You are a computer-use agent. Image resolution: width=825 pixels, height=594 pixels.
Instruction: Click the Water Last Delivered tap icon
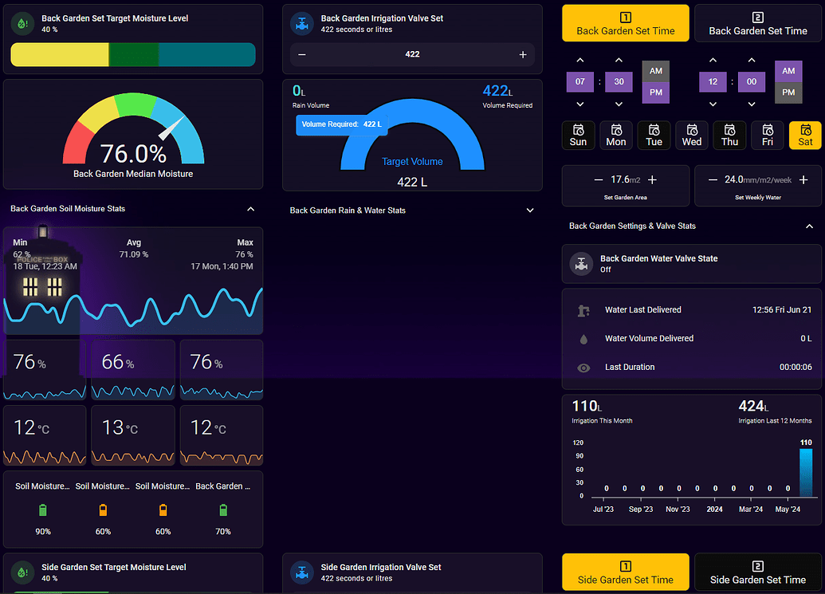[x=583, y=310]
